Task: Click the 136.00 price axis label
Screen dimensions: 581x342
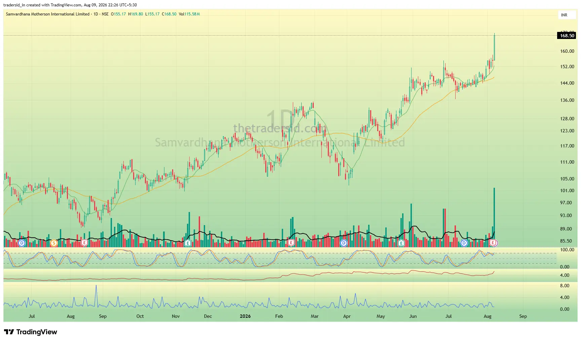Action: (x=567, y=100)
